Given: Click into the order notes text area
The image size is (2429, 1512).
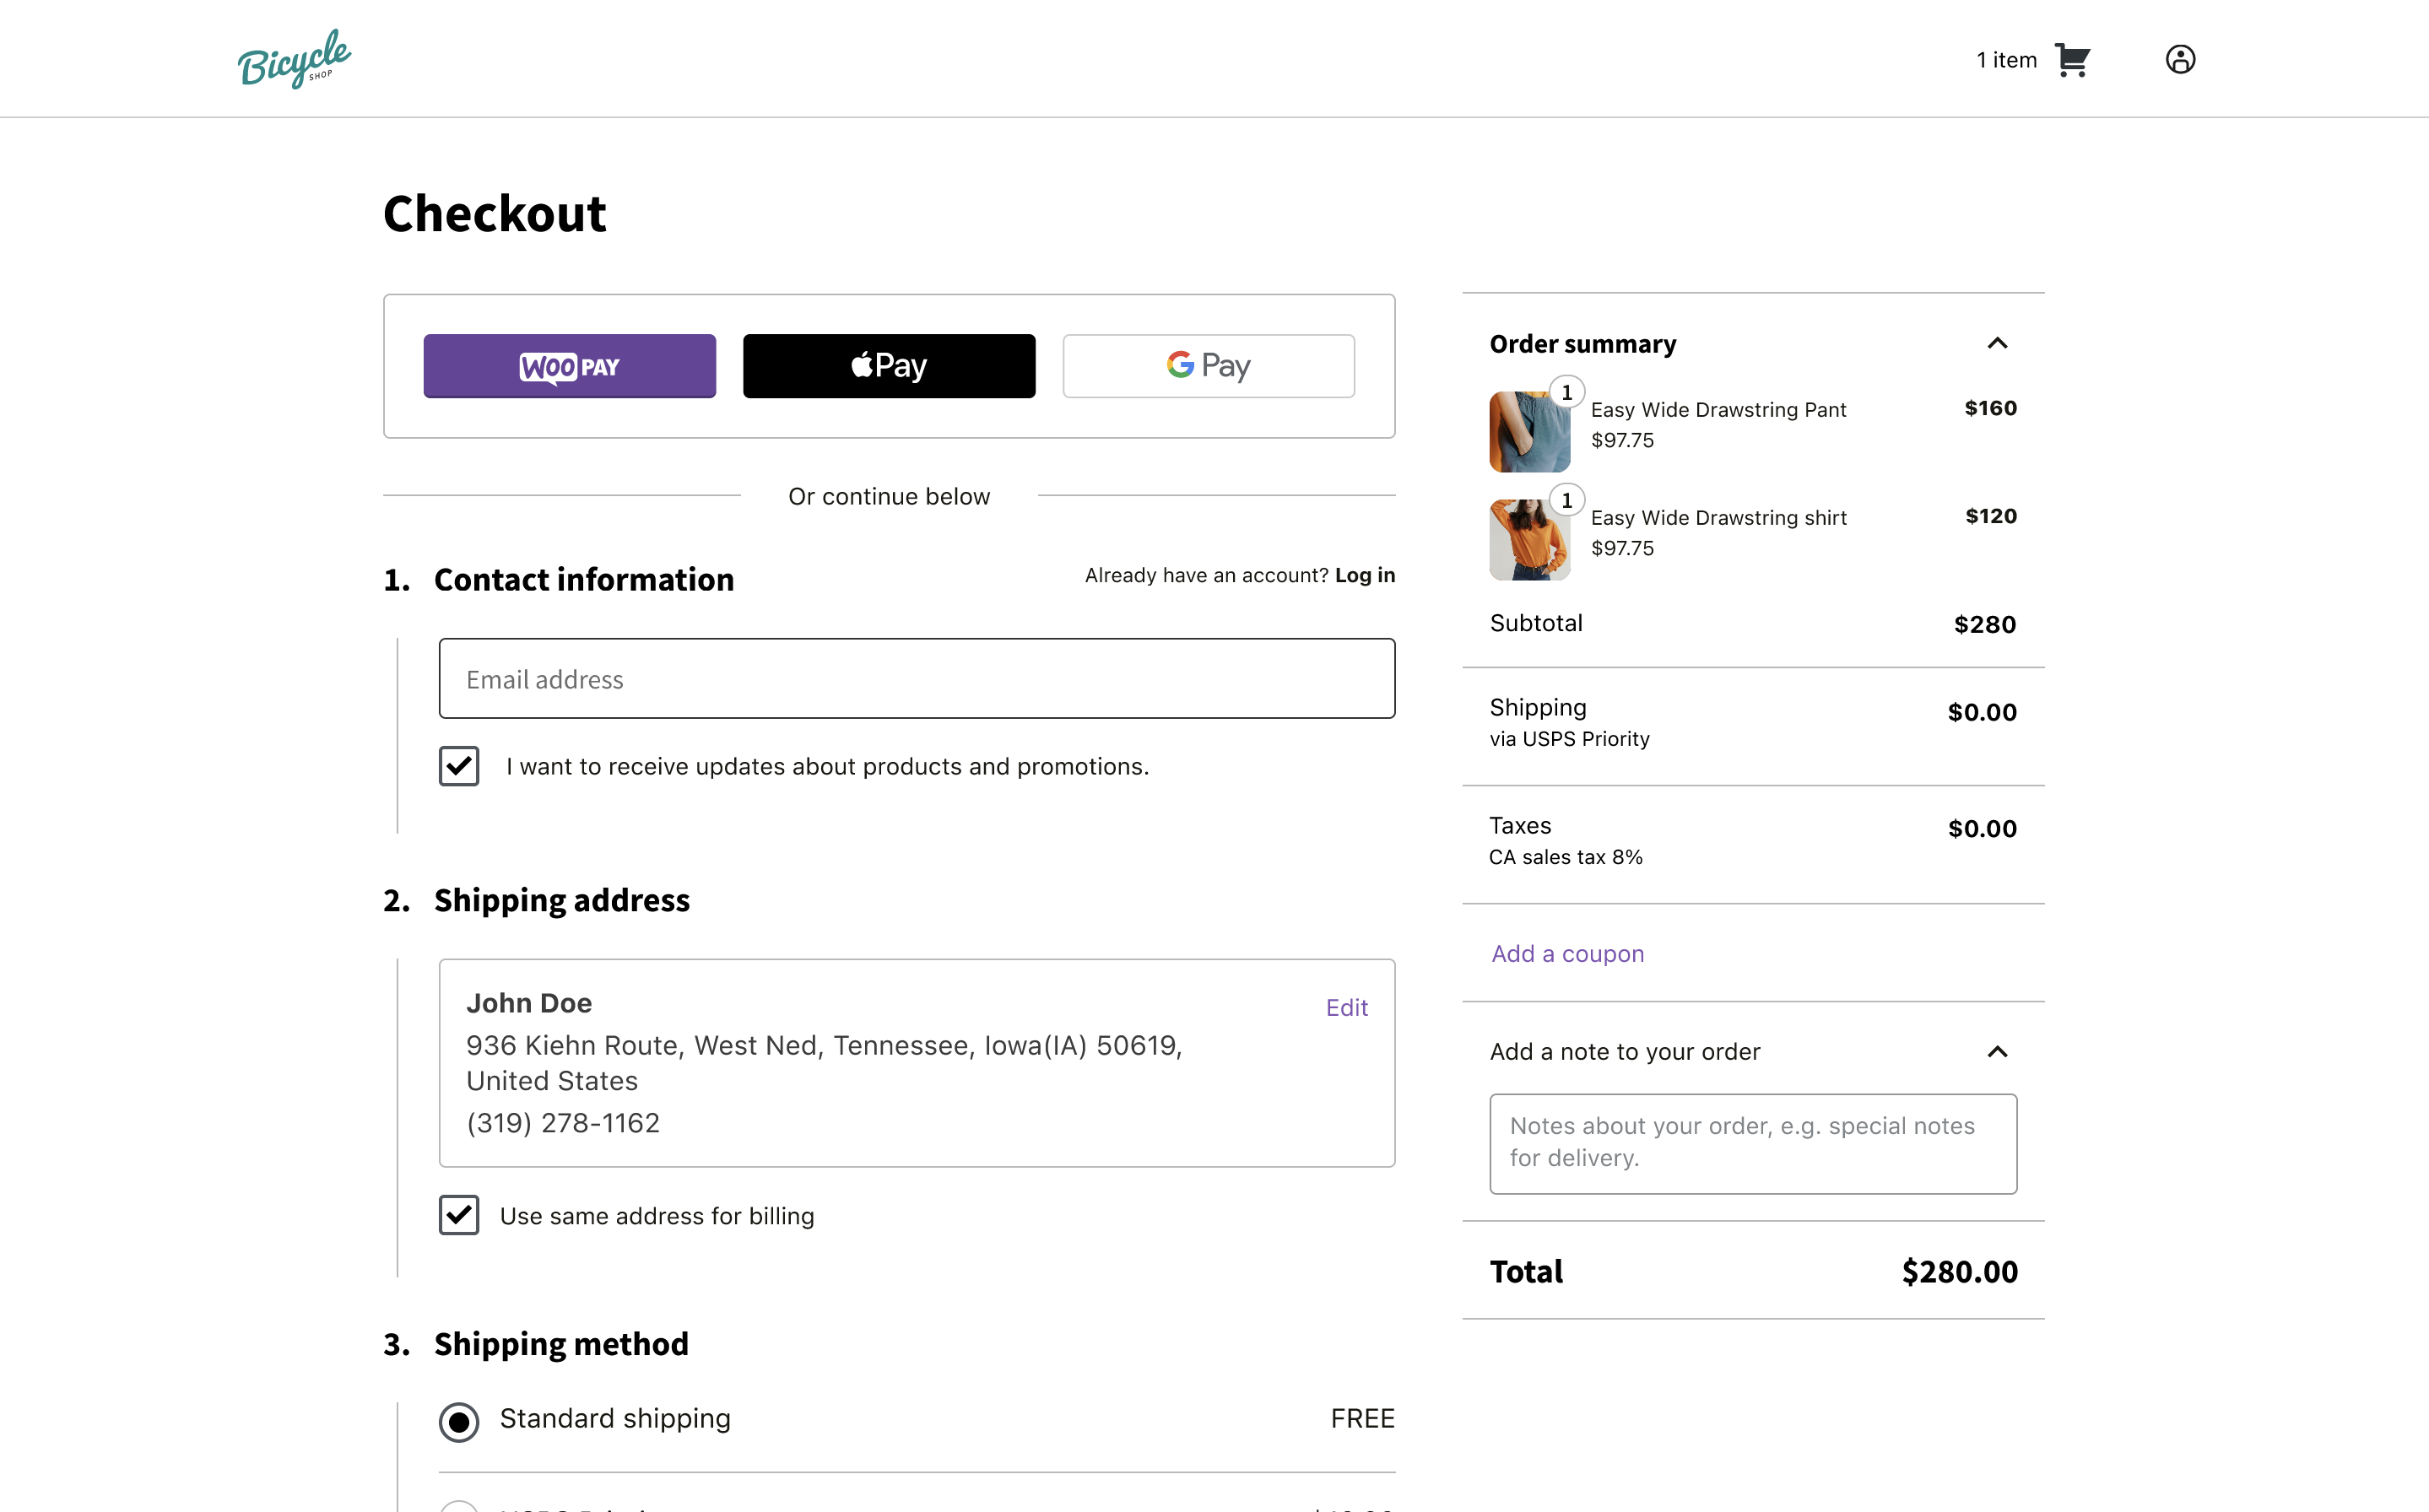Looking at the screenshot, I should (1752, 1143).
